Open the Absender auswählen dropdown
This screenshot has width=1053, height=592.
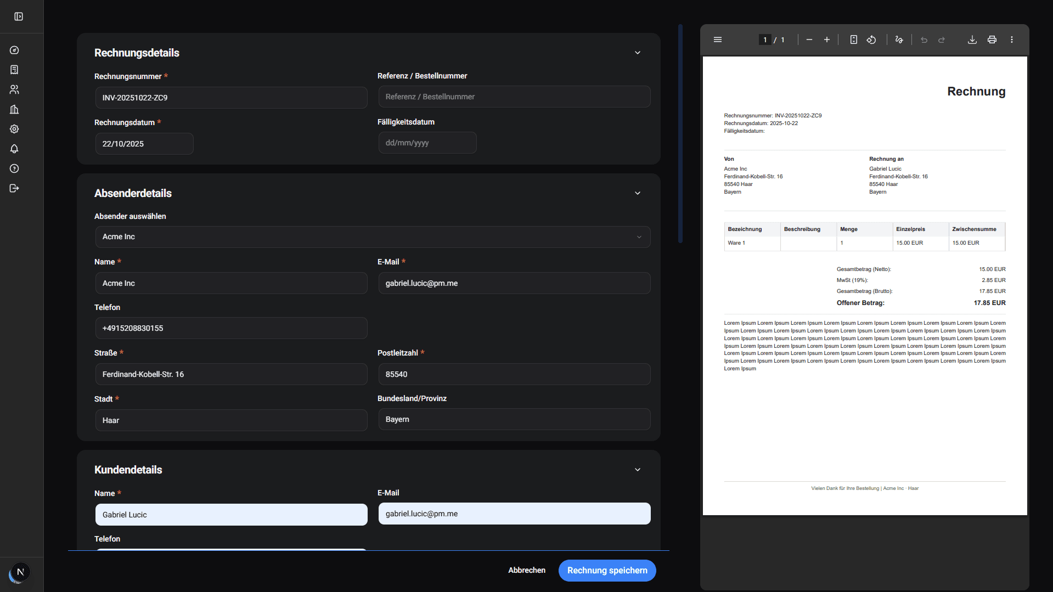372,236
